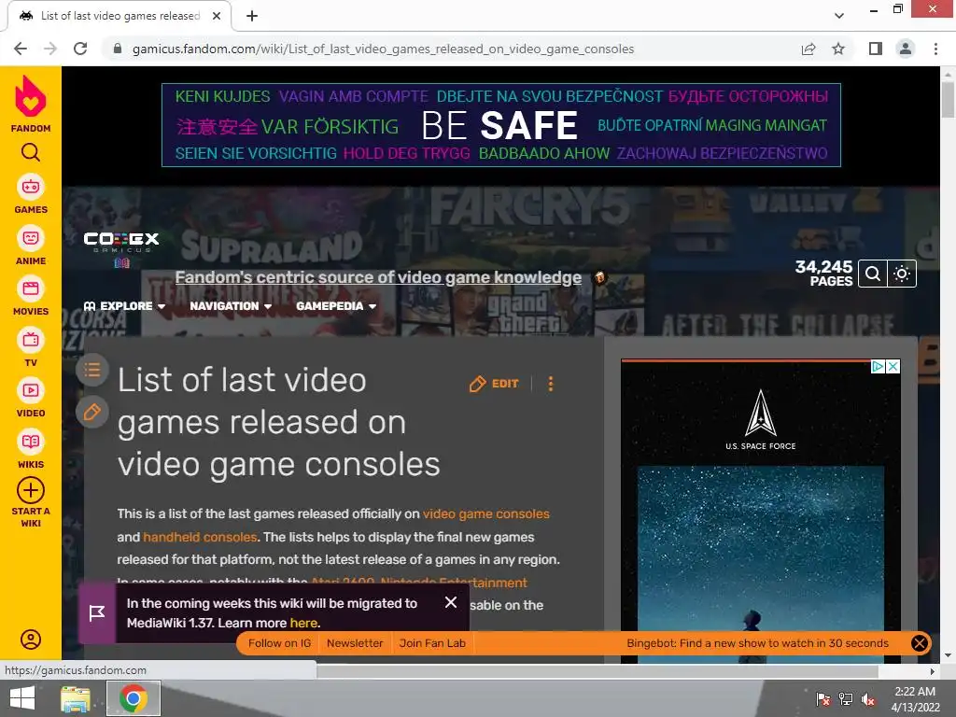This screenshot has height=717, width=956.
Task: Dismiss the MediaWiki migration notice
Action: [x=451, y=602]
